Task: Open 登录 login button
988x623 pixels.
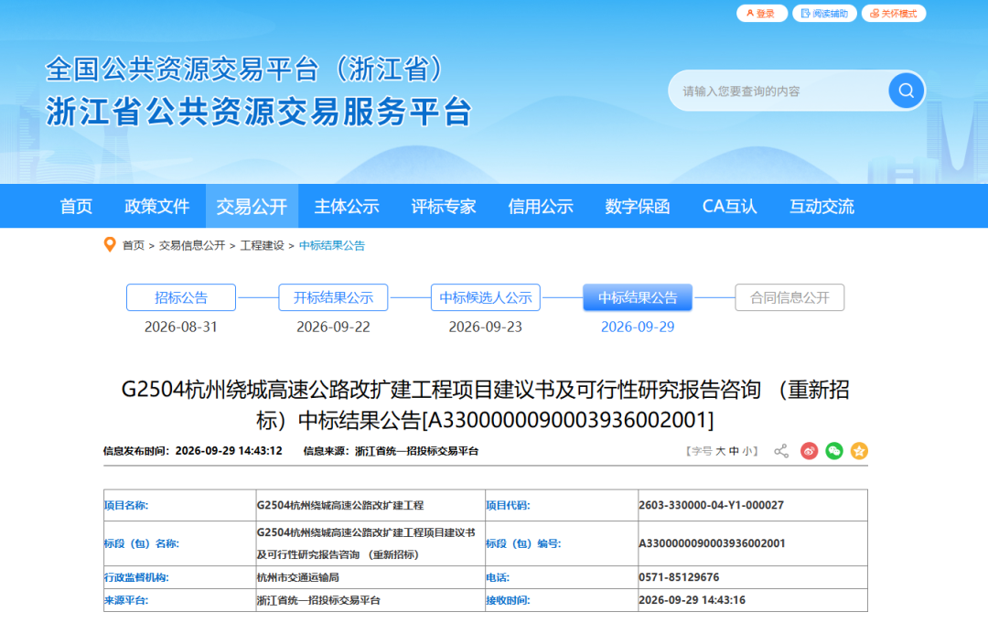Action: [762, 13]
